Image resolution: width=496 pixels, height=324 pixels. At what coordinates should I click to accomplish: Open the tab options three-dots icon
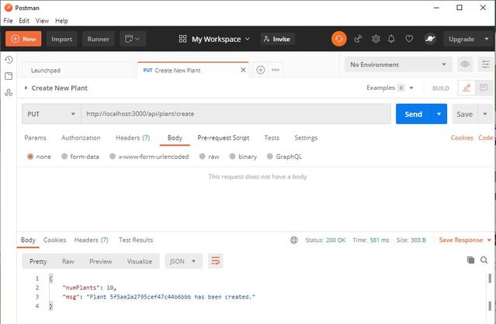pos(276,70)
